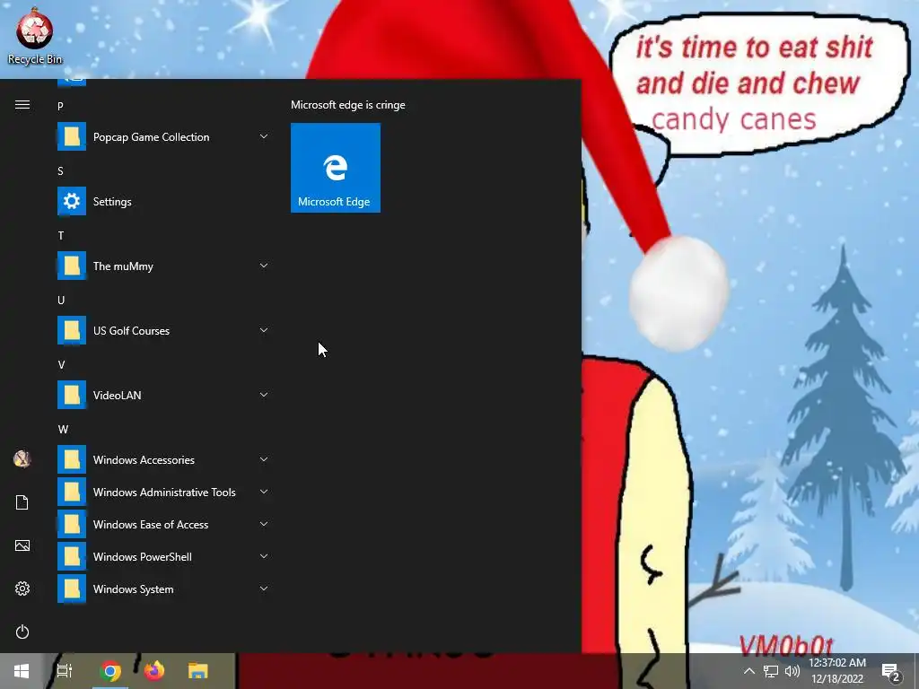The image size is (919, 689).
Task: Click the Windows Accessories folder icon
Action: (72, 459)
